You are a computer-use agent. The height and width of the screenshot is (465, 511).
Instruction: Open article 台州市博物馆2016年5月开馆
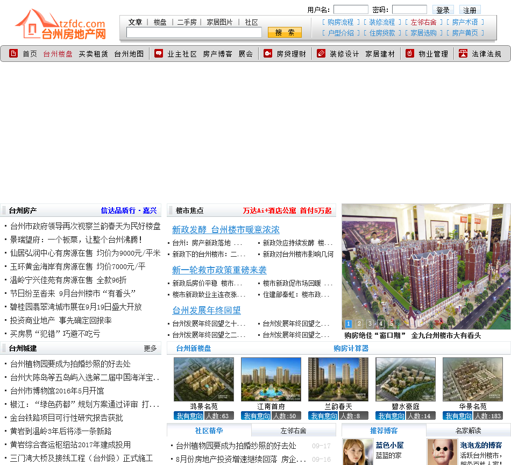[57, 391]
